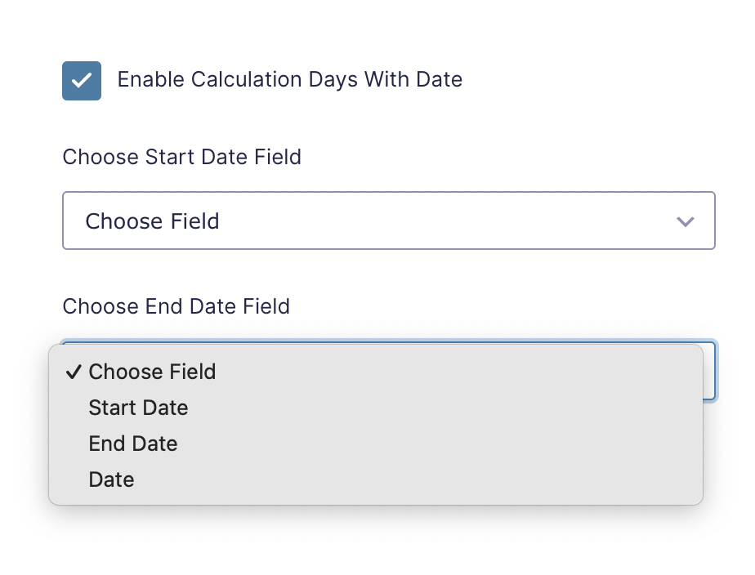This screenshot has width=755, height=575.
Task: Click the Choose End Date Field label
Action: [x=176, y=306]
